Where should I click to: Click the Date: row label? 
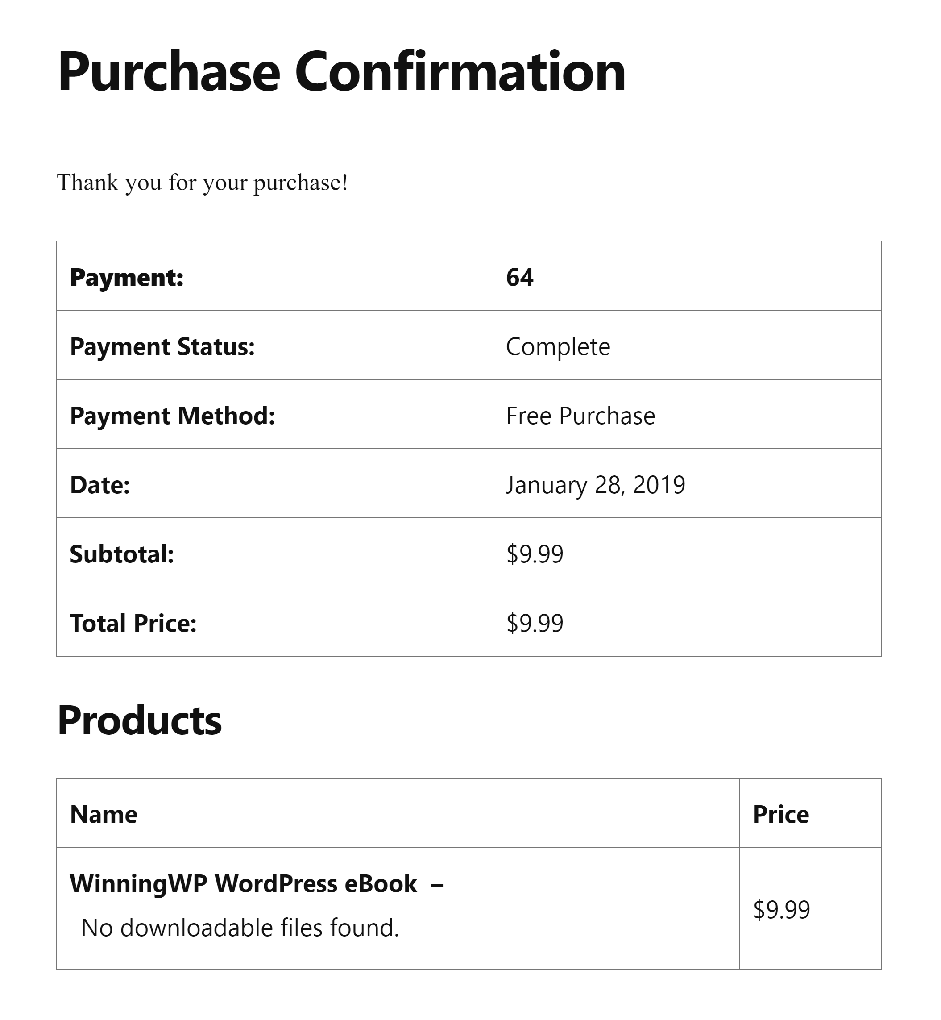(x=100, y=486)
